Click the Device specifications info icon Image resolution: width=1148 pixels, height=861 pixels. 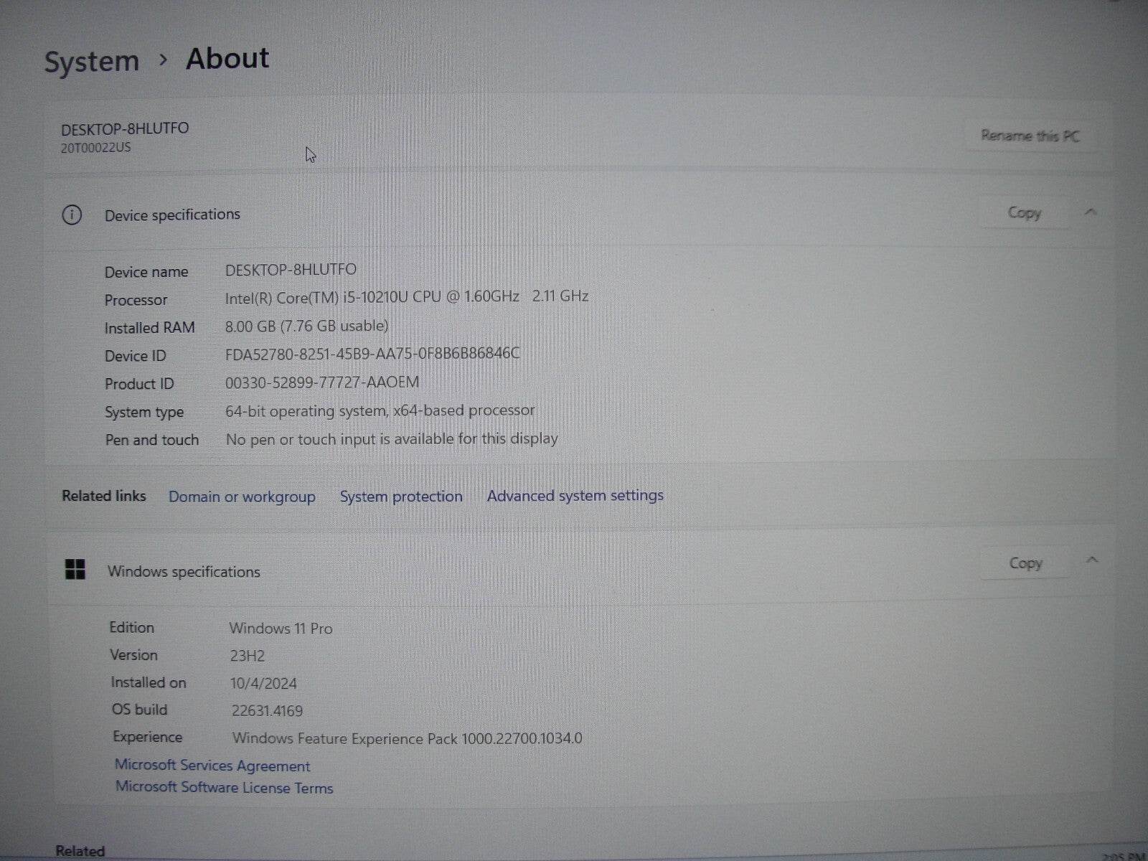(x=71, y=215)
